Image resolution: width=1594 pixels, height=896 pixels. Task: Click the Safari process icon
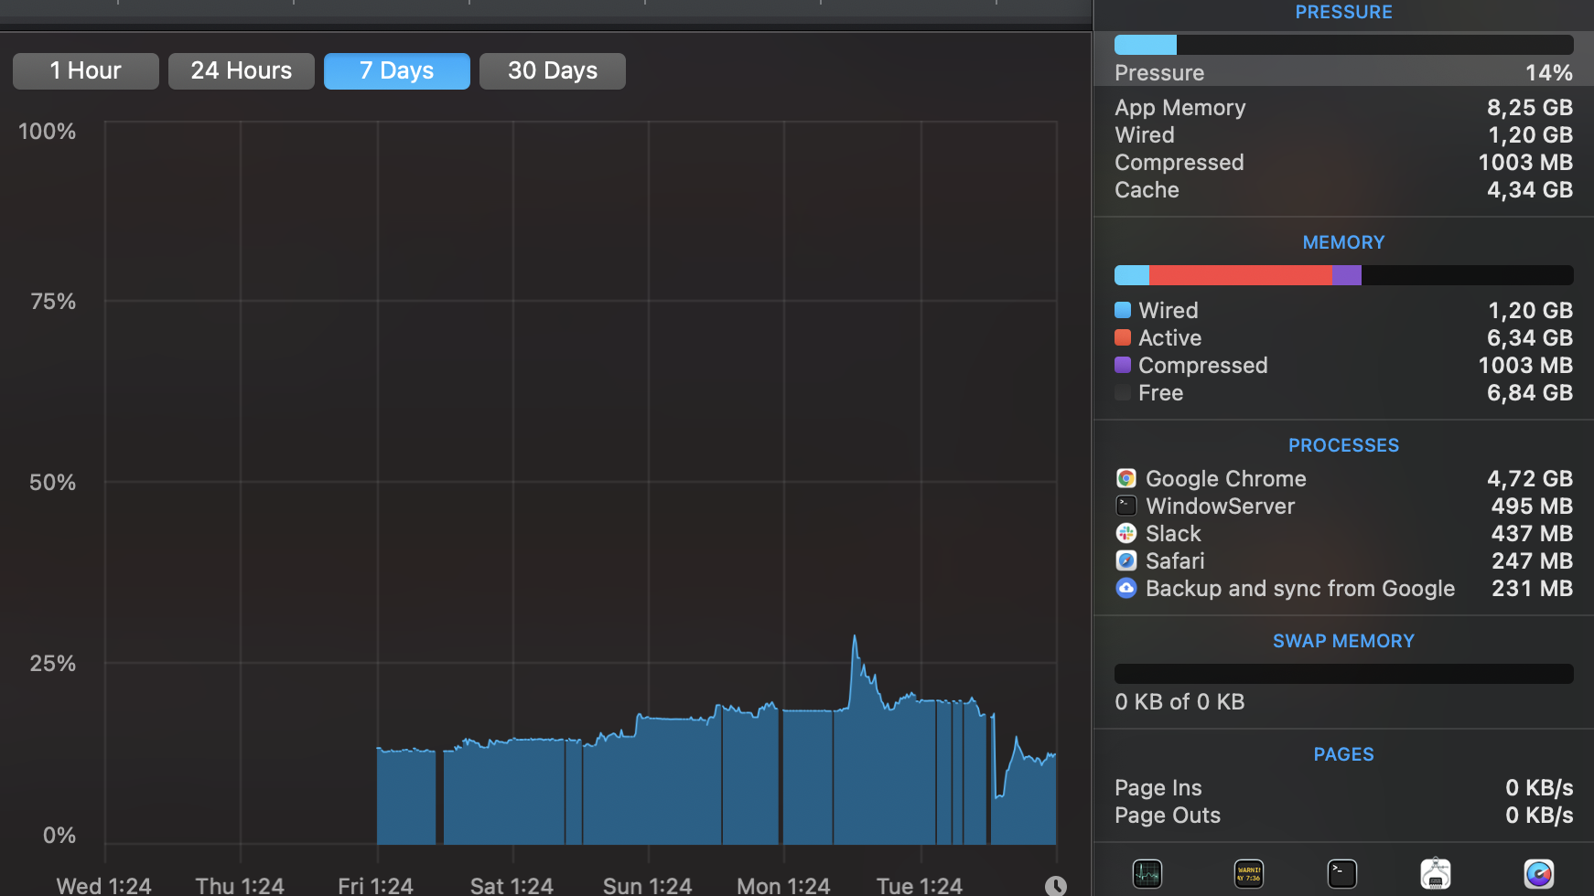click(x=1126, y=560)
